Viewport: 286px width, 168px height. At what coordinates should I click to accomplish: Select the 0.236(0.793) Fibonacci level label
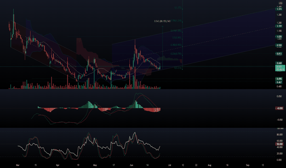coord(176,54)
